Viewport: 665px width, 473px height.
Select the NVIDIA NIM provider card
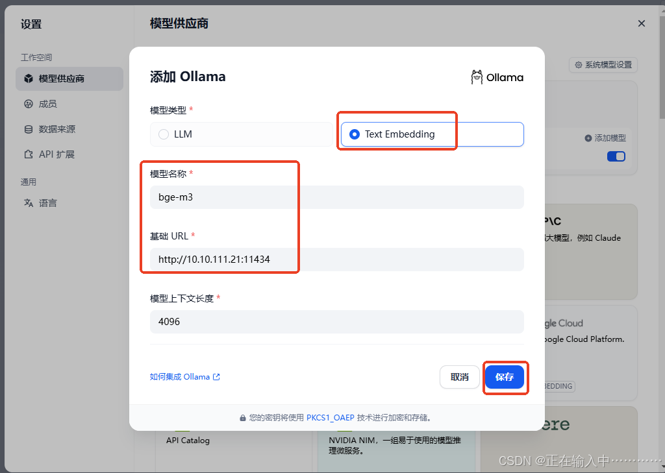[x=396, y=450]
